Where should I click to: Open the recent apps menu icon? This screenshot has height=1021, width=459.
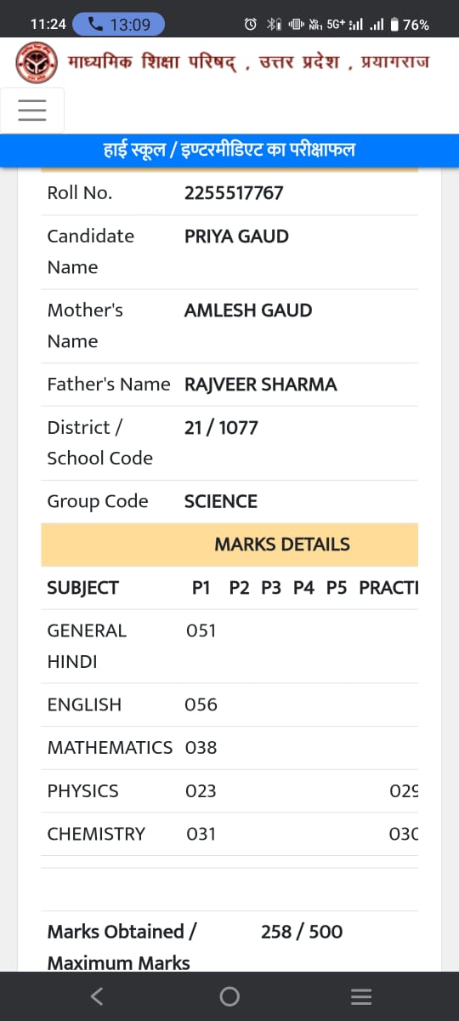(361, 996)
